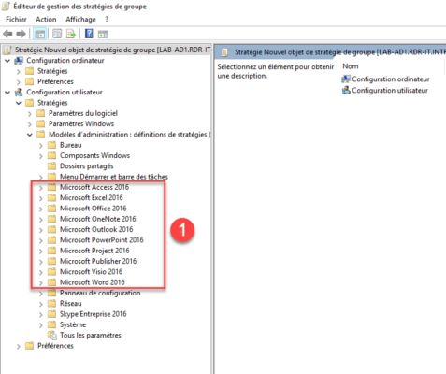Select Microsoft Office 2016 in the tree
Image resolution: width=446 pixels, height=374 pixels.
tap(94, 209)
